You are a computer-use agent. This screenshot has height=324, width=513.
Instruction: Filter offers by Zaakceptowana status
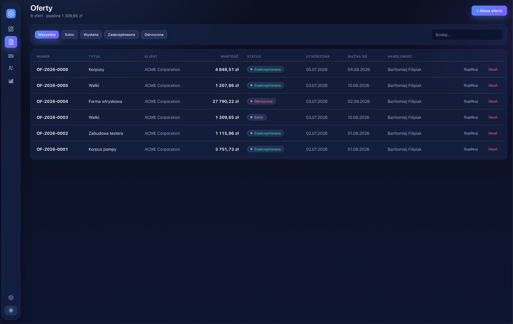pyautogui.click(x=121, y=35)
